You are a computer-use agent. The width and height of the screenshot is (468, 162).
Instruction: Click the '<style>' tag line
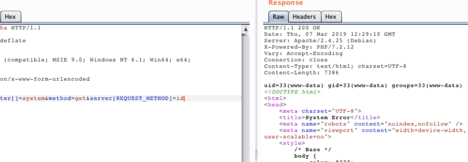click(x=292, y=143)
